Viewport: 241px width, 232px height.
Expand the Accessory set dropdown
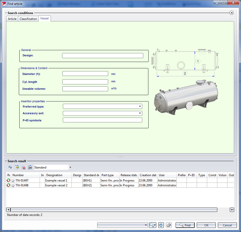pos(140,113)
